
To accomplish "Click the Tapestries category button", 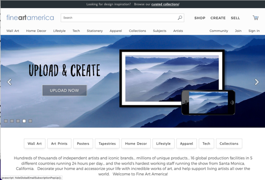I will [107, 144].
